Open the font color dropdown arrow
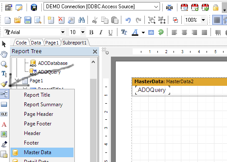 point(143,33)
